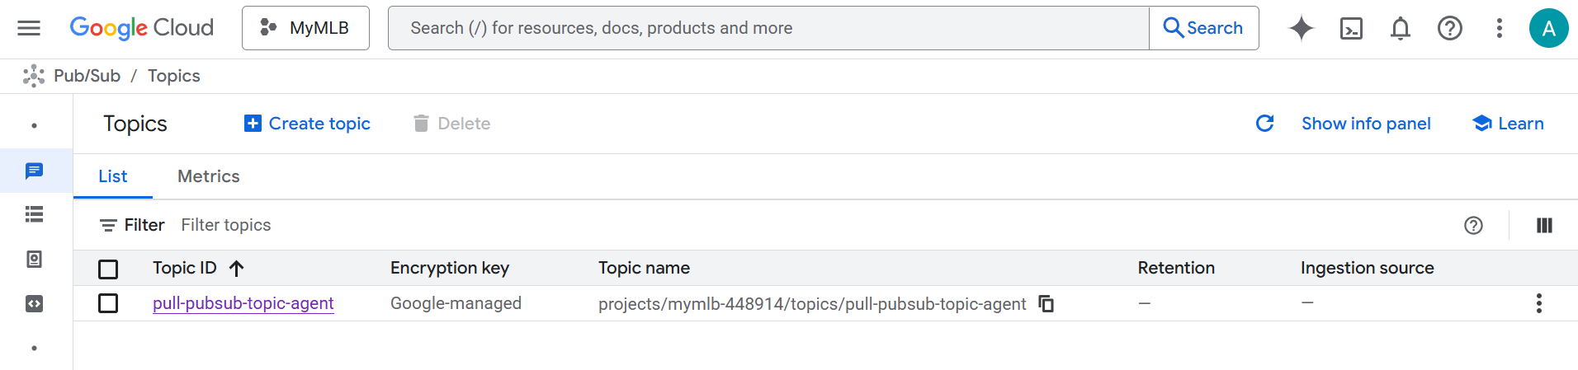Open the MyMLB project selector

305,28
